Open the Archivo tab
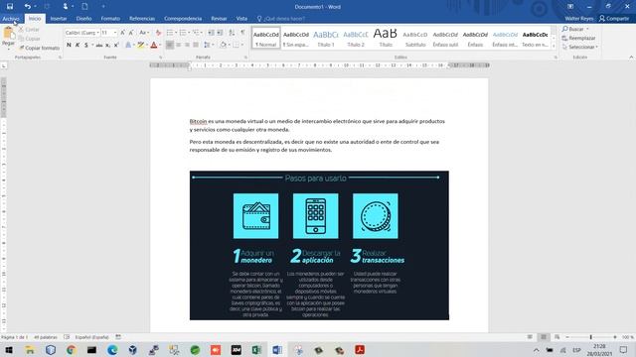636x357 pixels. (x=11, y=19)
